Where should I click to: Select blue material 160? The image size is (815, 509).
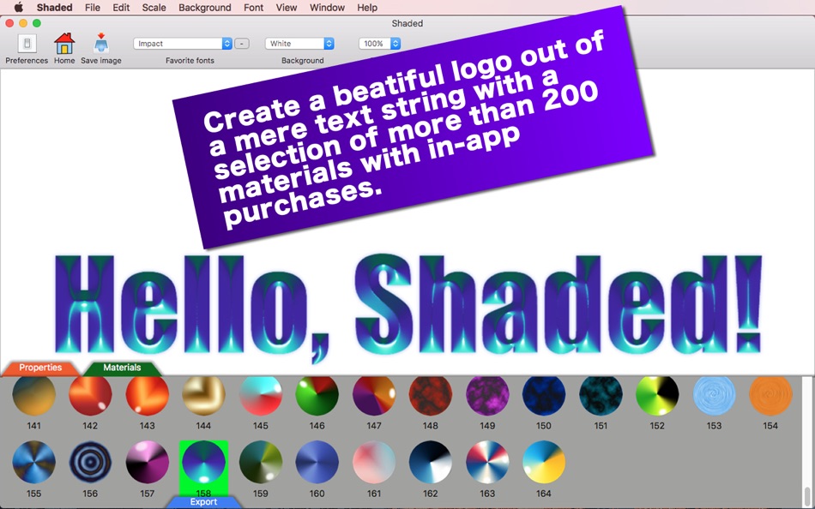pyautogui.click(x=317, y=462)
